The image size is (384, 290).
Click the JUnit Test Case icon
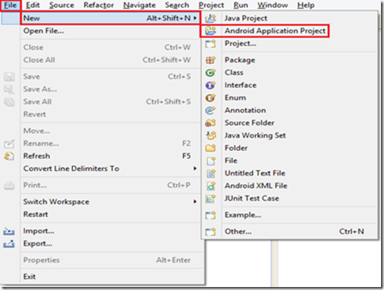[x=211, y=199]
